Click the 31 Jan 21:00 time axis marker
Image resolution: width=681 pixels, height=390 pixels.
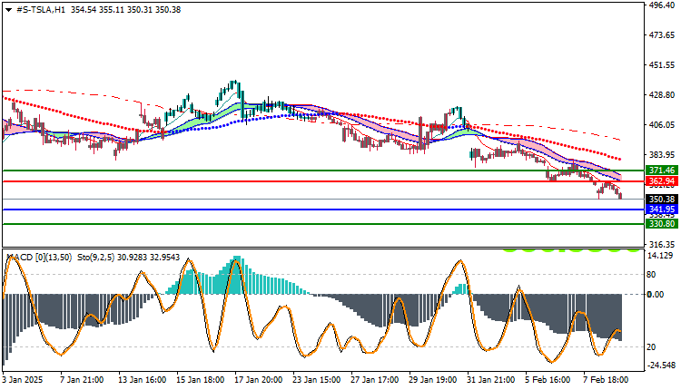coord(490,380)
